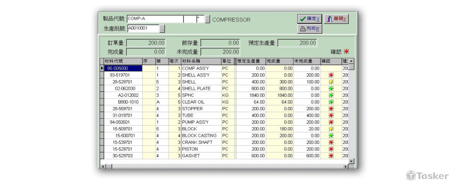
Task: Click yellow status icon in BLOCK row
Action: pos(331,128)
